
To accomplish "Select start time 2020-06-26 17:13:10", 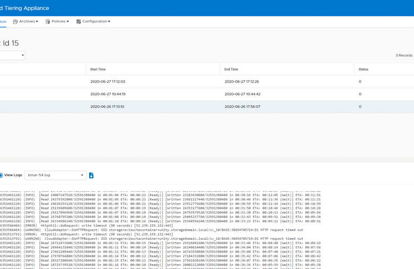I will pyautogui.click(x=107, y=107).
